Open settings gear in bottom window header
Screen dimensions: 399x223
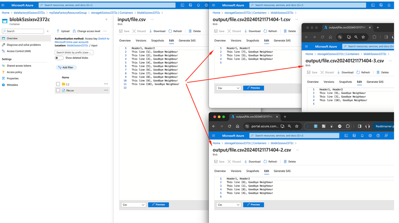pyautogui.click(x=370, y=136)
